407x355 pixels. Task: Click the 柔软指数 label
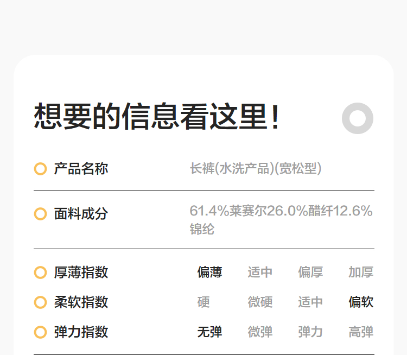81,302
